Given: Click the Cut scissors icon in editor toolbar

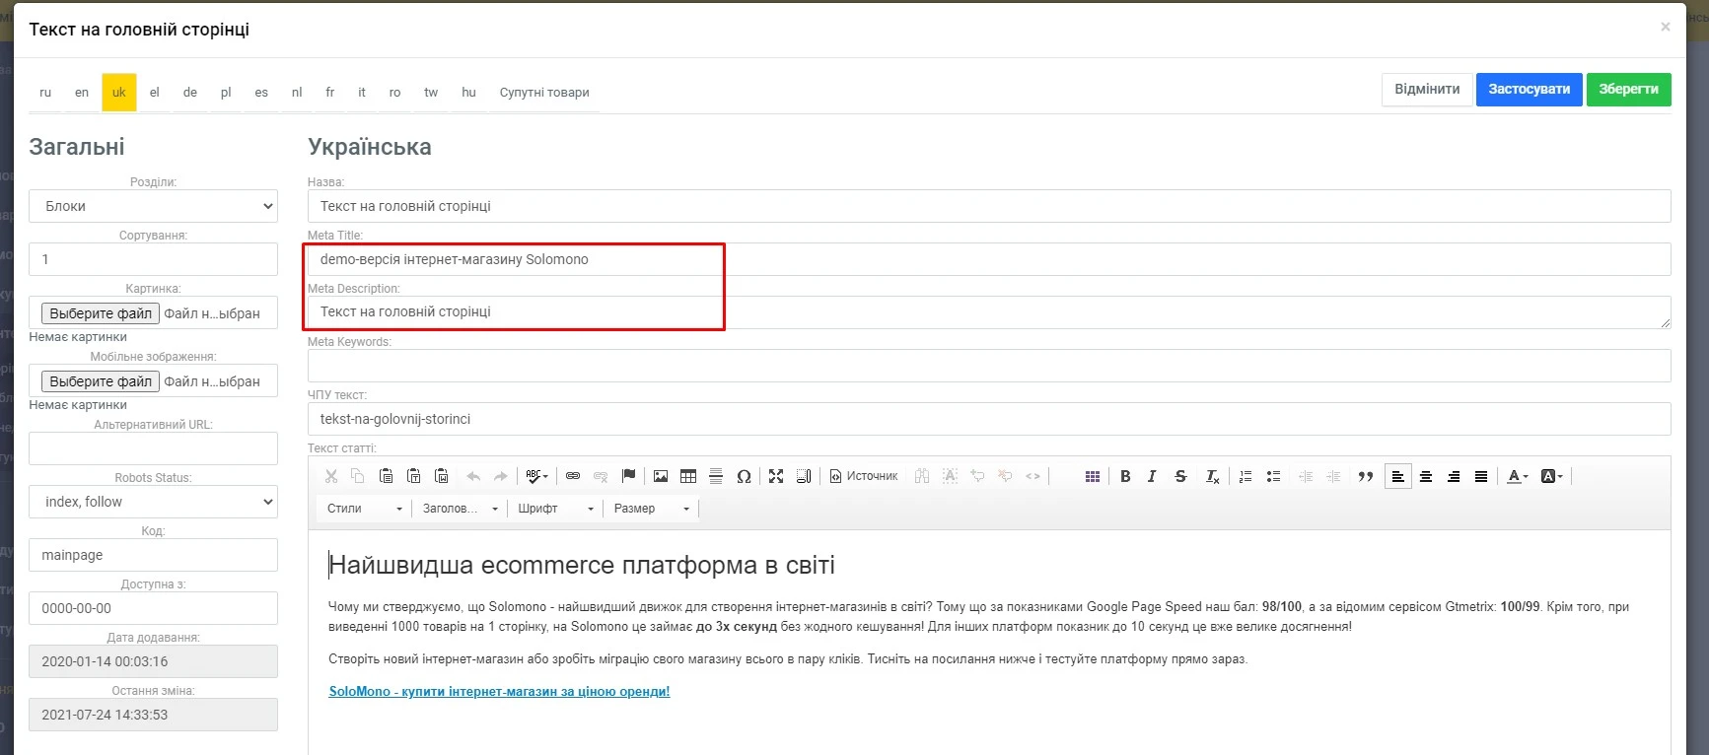Looking at the screenshot, I should pyautogui.click(x=331, y=476).
